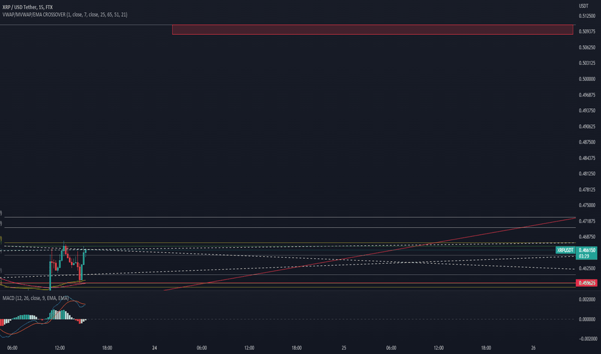The image size is (601, 354).
Task: Click the 0.490625 price axis label
Action: (587, 126)
